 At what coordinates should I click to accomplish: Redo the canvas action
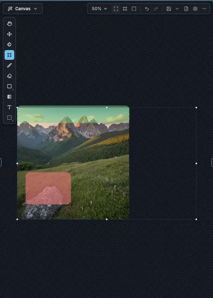[156, 9]
